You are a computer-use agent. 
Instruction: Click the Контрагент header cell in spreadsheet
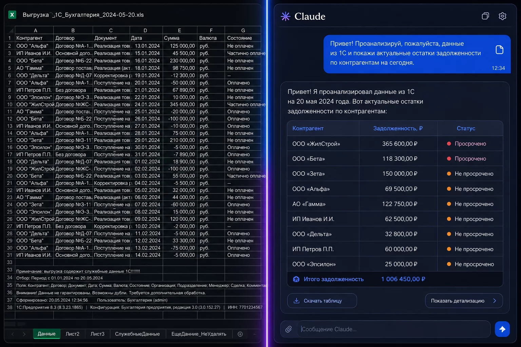[34, 38]
